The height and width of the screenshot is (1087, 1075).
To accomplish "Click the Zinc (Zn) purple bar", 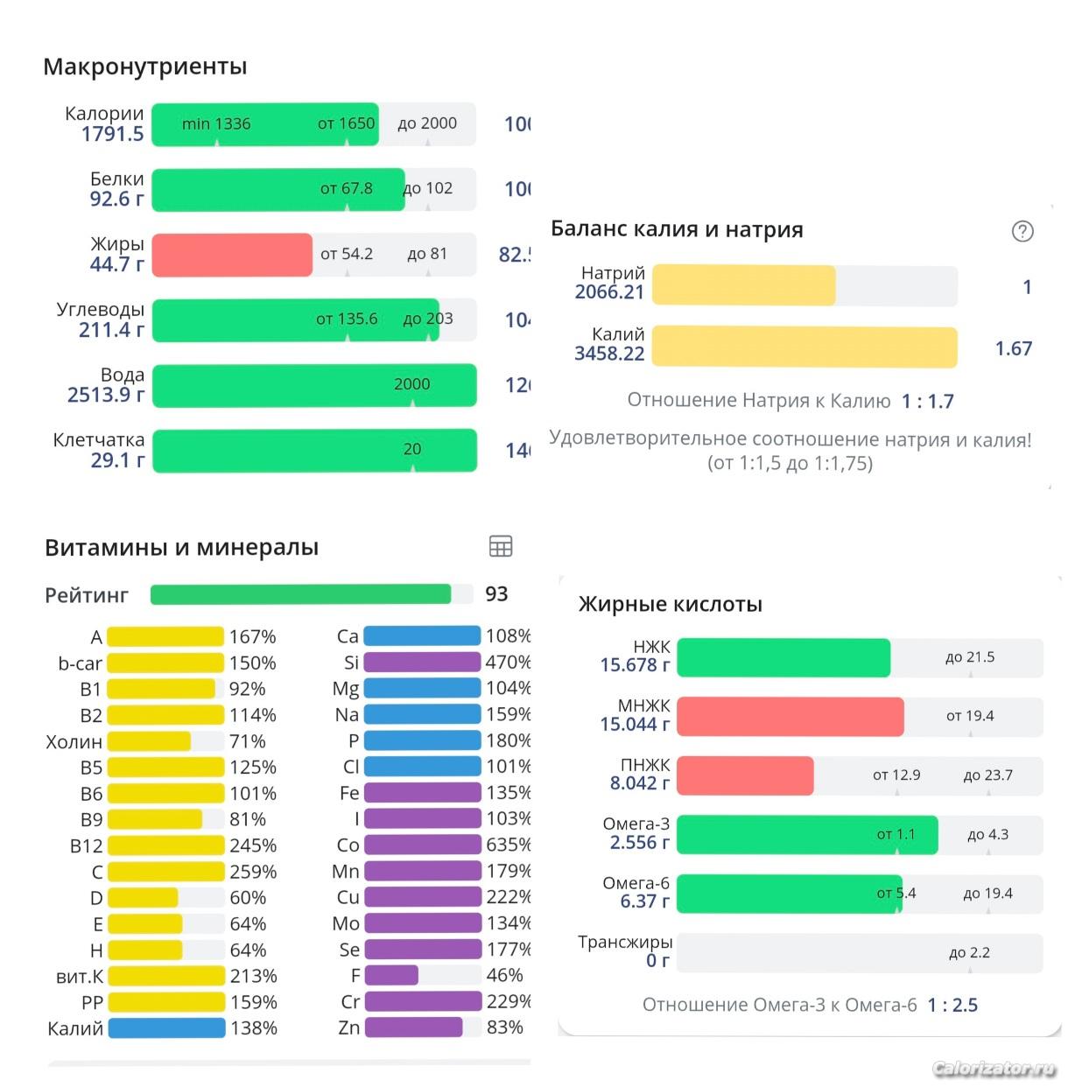I will (x=413, y=1027).
